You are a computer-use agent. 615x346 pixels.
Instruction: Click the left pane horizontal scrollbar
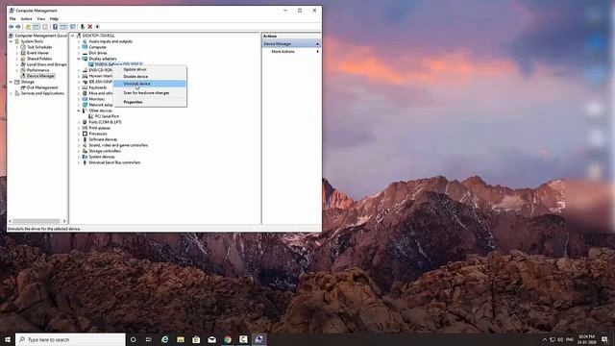coord(37,221)
